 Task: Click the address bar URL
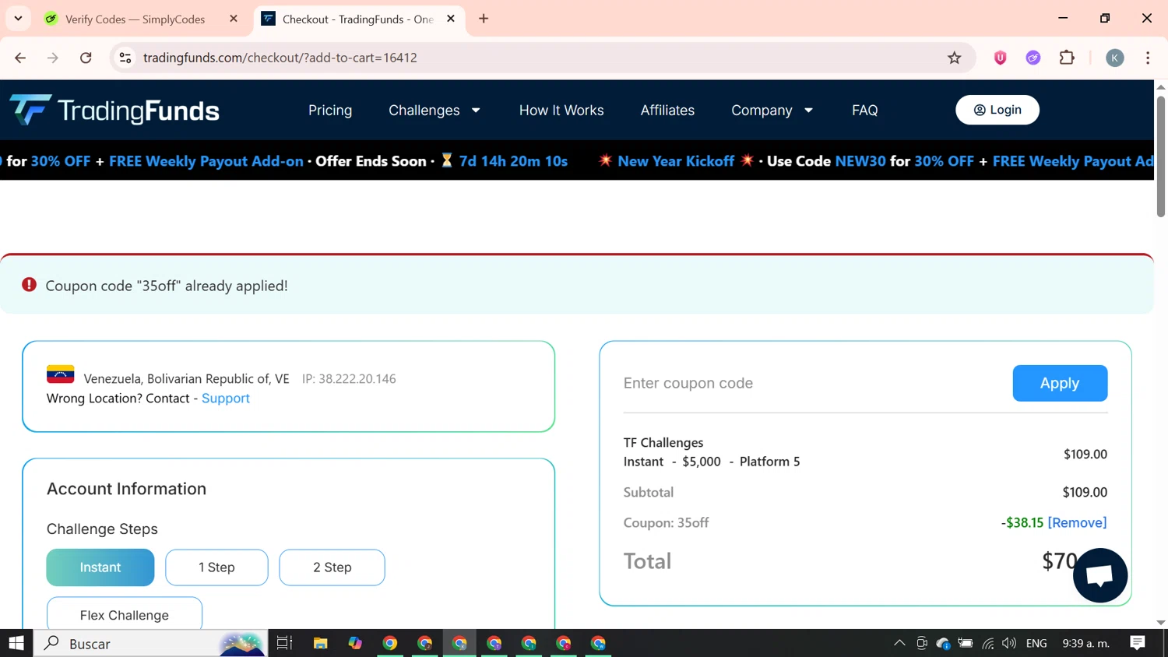pyautogui.click(x=280, y=58)
